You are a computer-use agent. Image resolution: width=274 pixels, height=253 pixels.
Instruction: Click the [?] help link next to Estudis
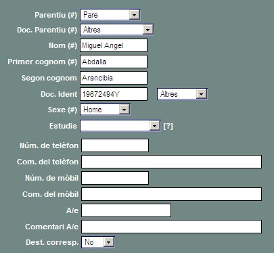click(x=168, y=126)
